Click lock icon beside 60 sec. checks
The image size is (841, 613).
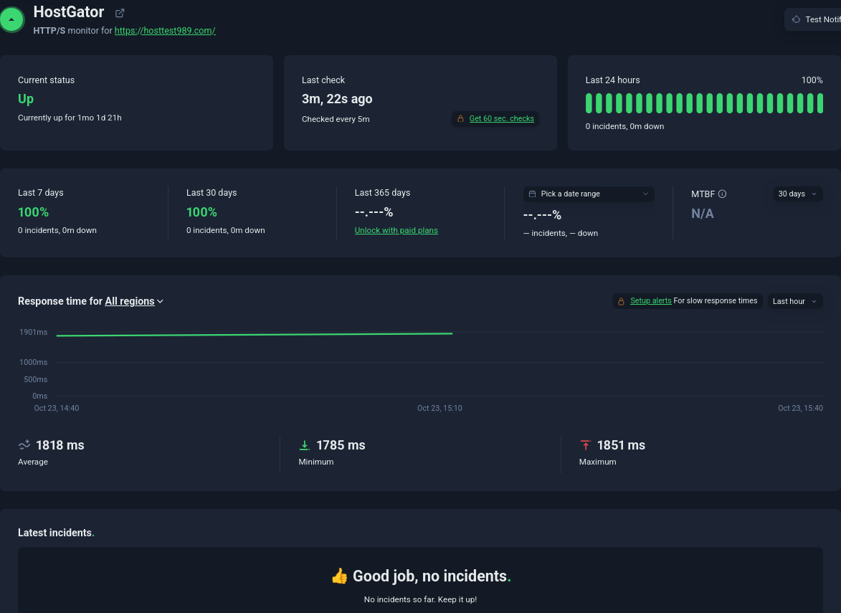[460, 118]
